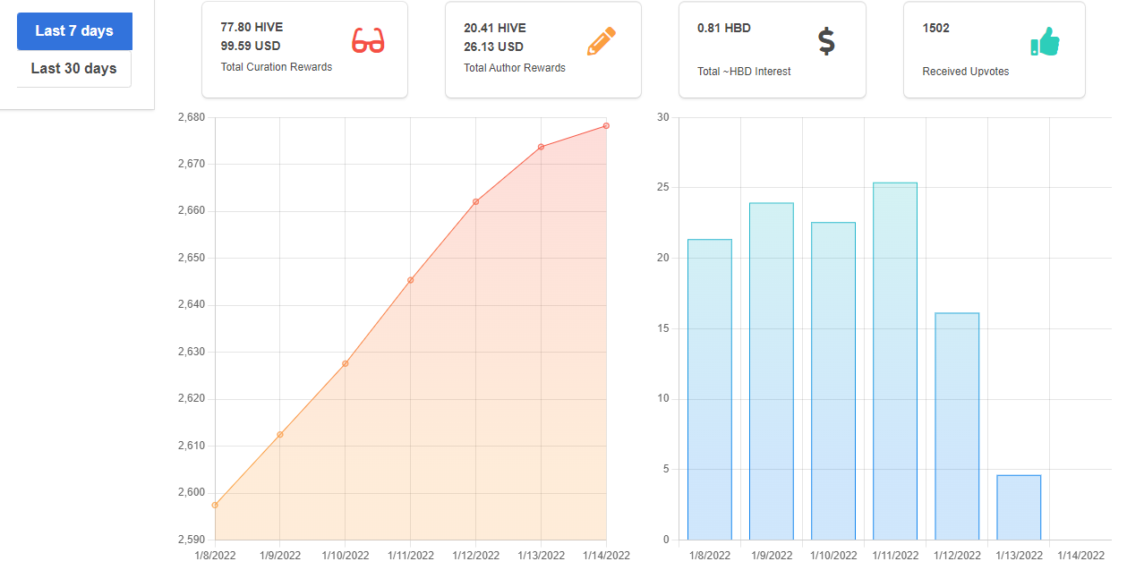This screenshot has height=587, width=1144.
Task: Click the short 1/13/2022 bar
Action: click(x=1019, y=507)
